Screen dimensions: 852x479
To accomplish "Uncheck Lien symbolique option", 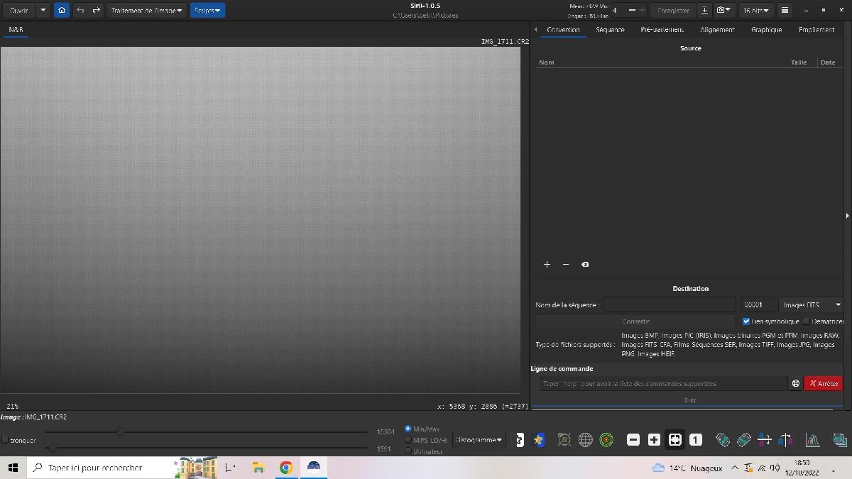I will [746, 321].
